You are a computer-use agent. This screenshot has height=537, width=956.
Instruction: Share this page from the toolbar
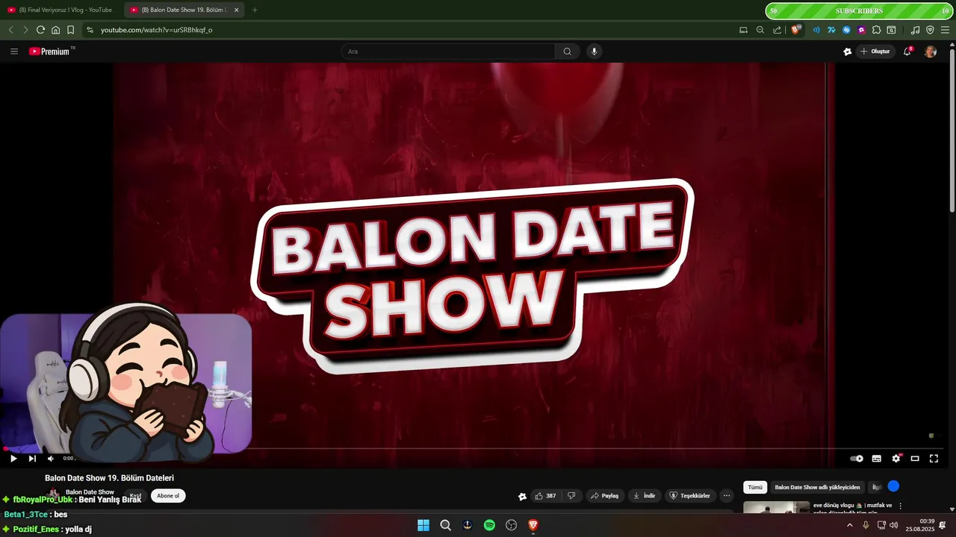click(777, 30)
